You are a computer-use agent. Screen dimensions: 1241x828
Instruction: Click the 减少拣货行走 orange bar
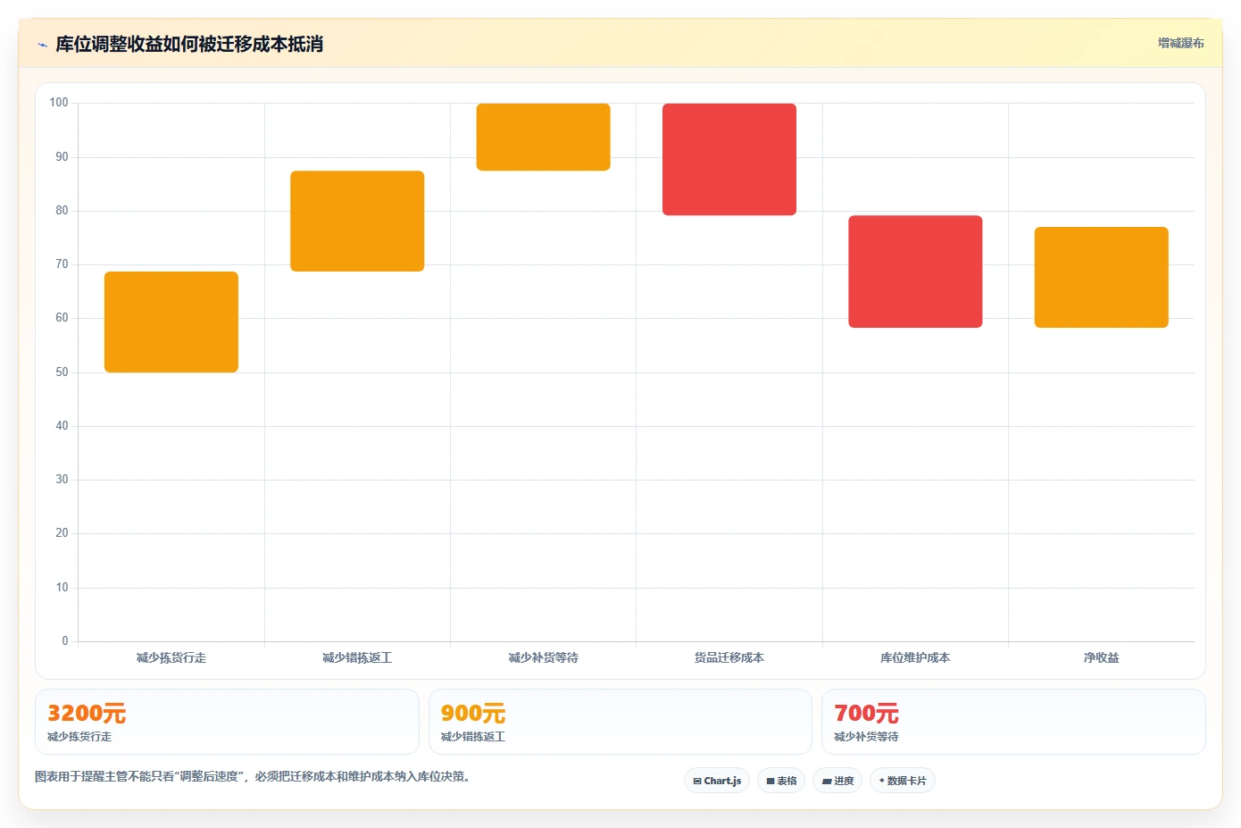171,322
